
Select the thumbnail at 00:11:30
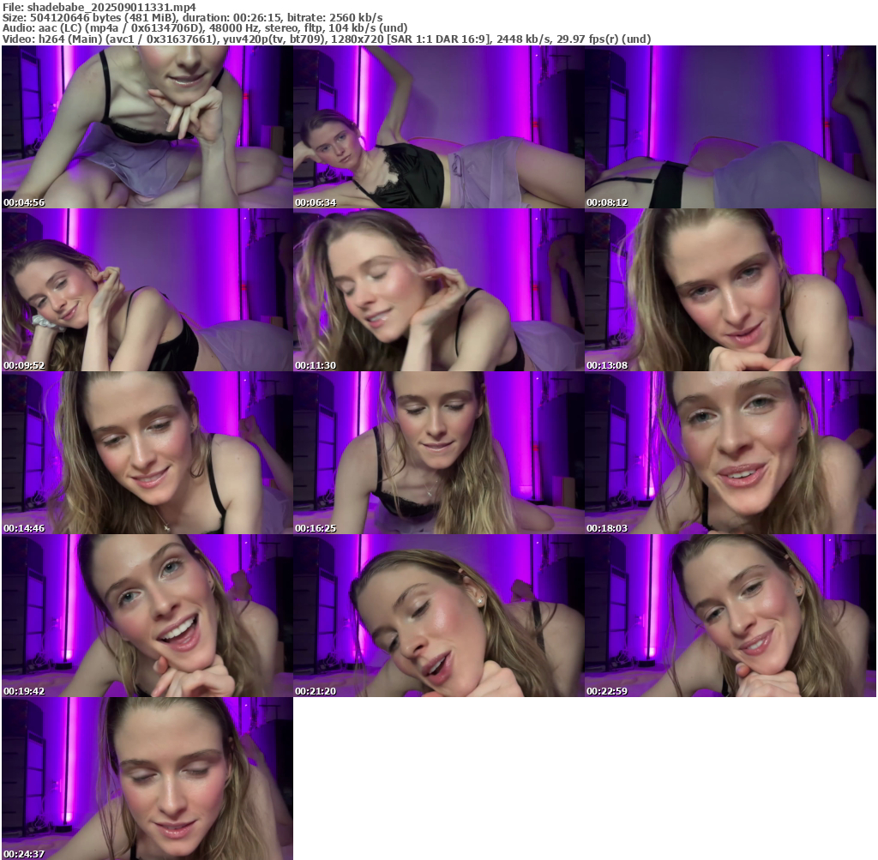point(438,290)
